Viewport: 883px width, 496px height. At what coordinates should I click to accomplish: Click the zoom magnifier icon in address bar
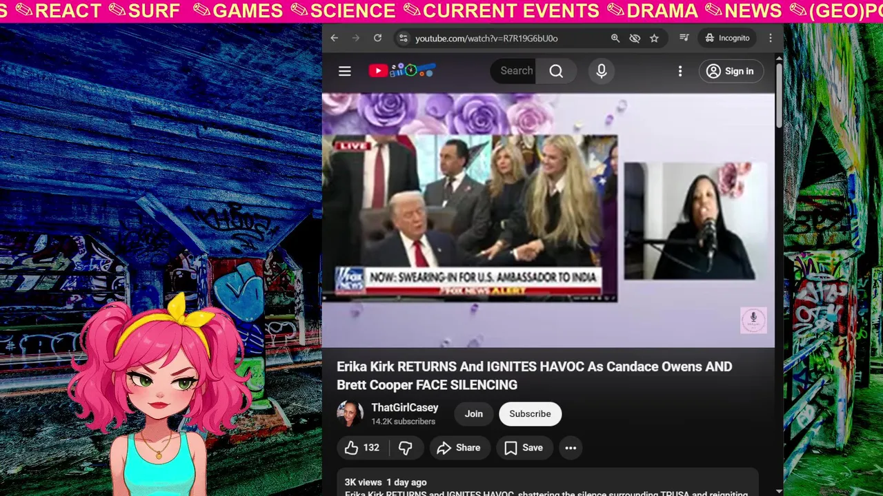(x=615, y=38)
